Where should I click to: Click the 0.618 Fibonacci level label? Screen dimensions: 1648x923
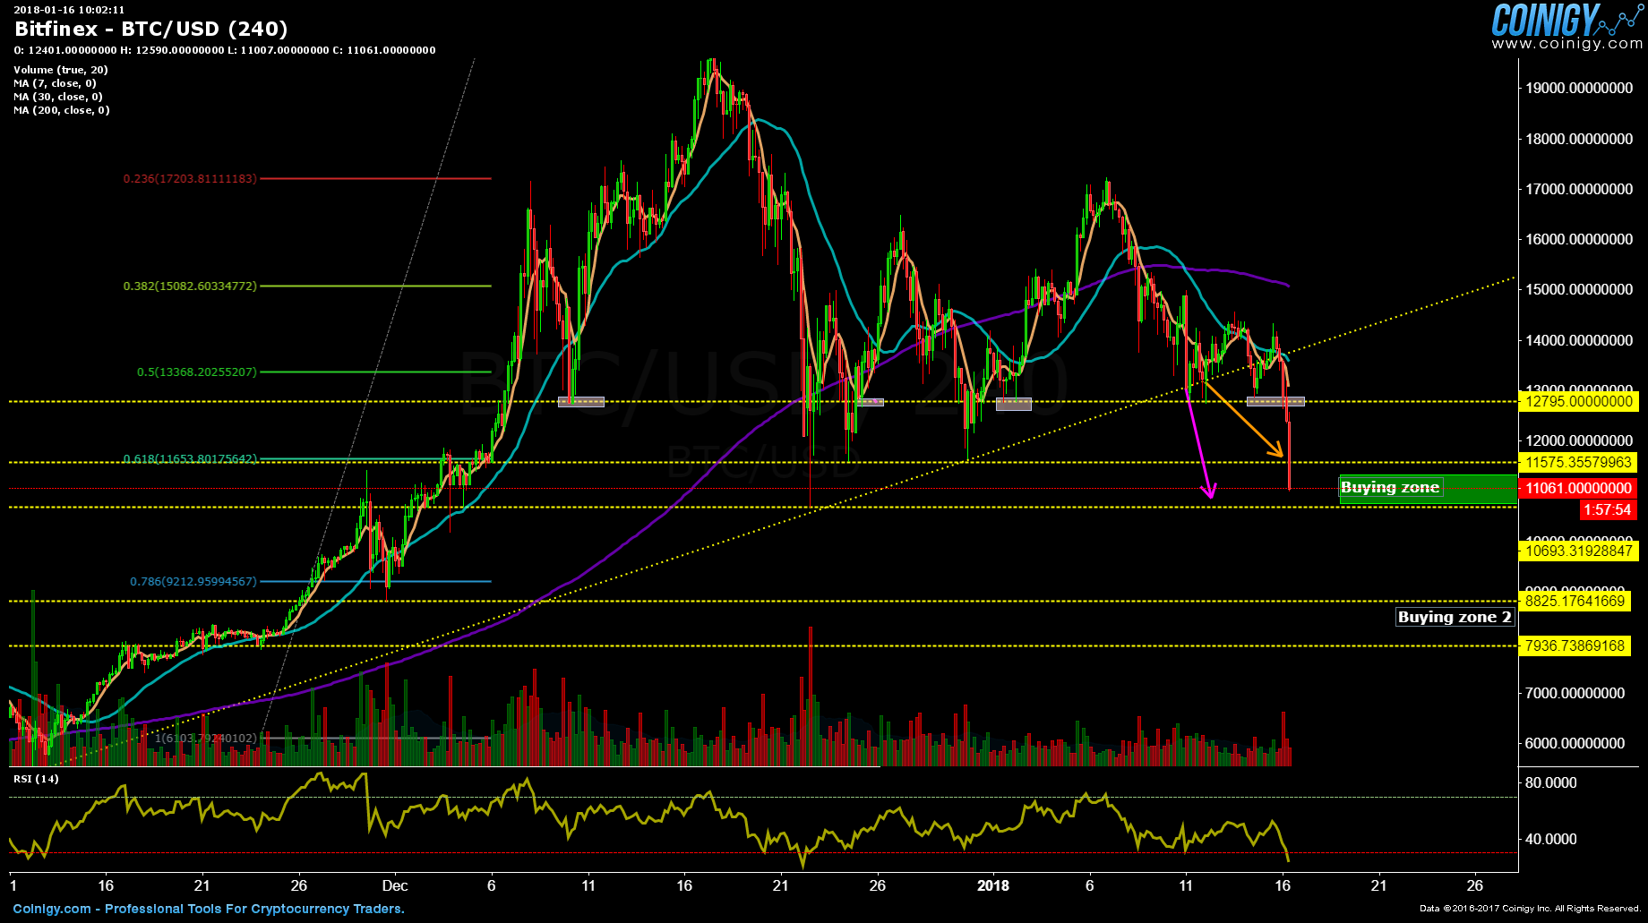click(x=190, y=459)
